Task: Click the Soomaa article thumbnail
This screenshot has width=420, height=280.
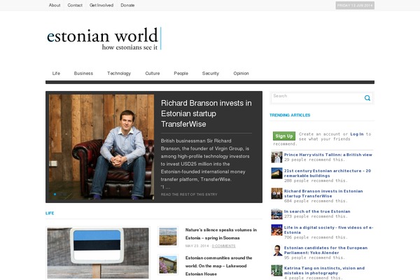Action: (168, 237)
